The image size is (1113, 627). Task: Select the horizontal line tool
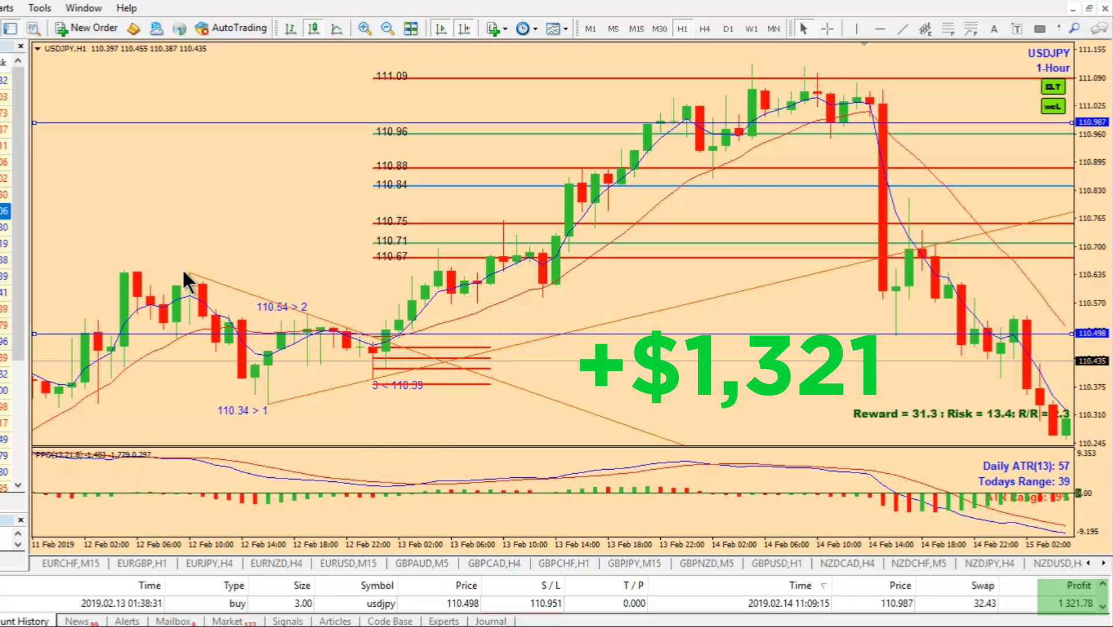[879, 28]
